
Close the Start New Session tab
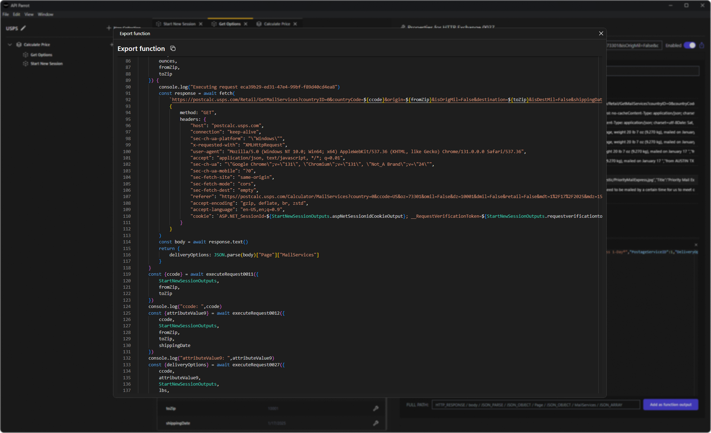(x=201, y=24)
